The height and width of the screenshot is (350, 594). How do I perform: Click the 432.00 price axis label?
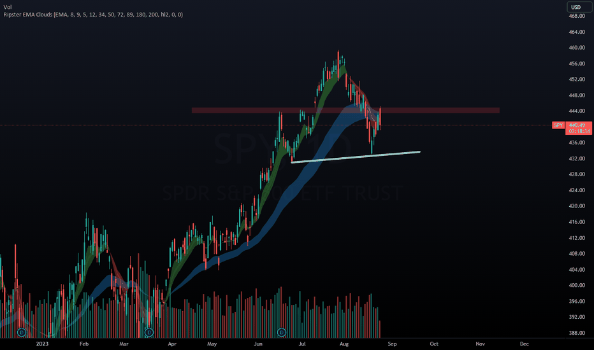coord(577,158)
